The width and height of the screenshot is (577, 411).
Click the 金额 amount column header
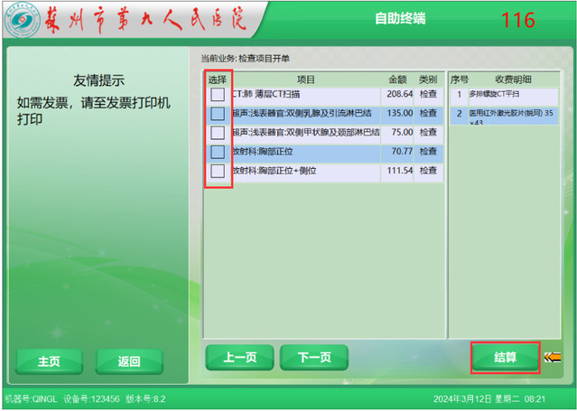398,79
